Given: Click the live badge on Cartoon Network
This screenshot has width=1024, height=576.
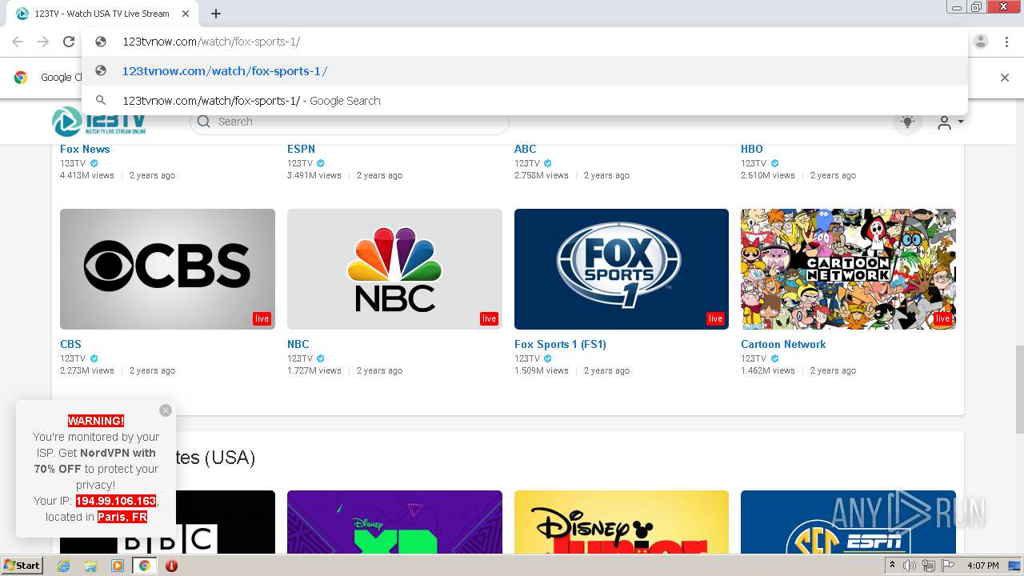Looking at the screenshot, I should pyautogui.click(x=942, y=318).
